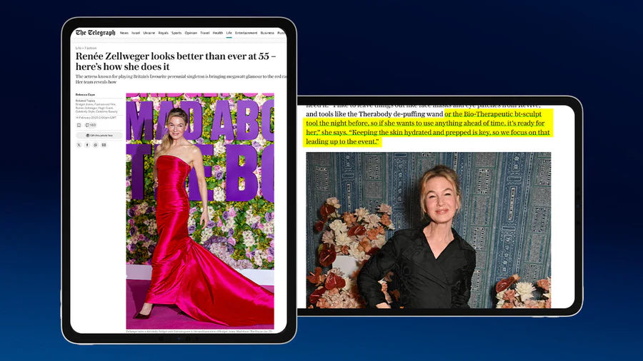The image size is (643, 361).
Task: Open the black jacket photo on right tablet
Action: [429, 230]
